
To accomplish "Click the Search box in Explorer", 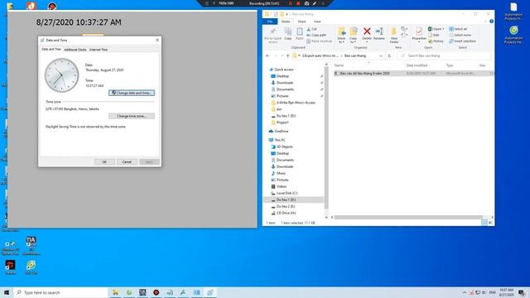I will point(444,55).
